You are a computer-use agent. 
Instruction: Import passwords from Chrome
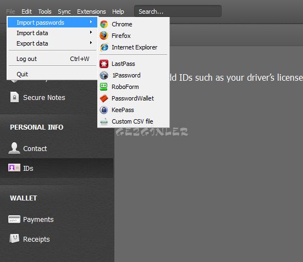point(133,24)
